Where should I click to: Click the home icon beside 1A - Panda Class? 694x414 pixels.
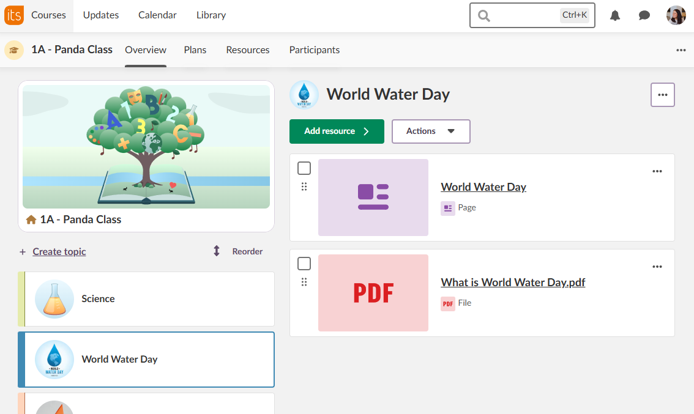31,220
